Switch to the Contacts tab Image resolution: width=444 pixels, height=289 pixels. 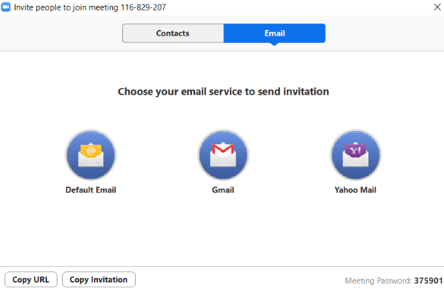[173, 33]
